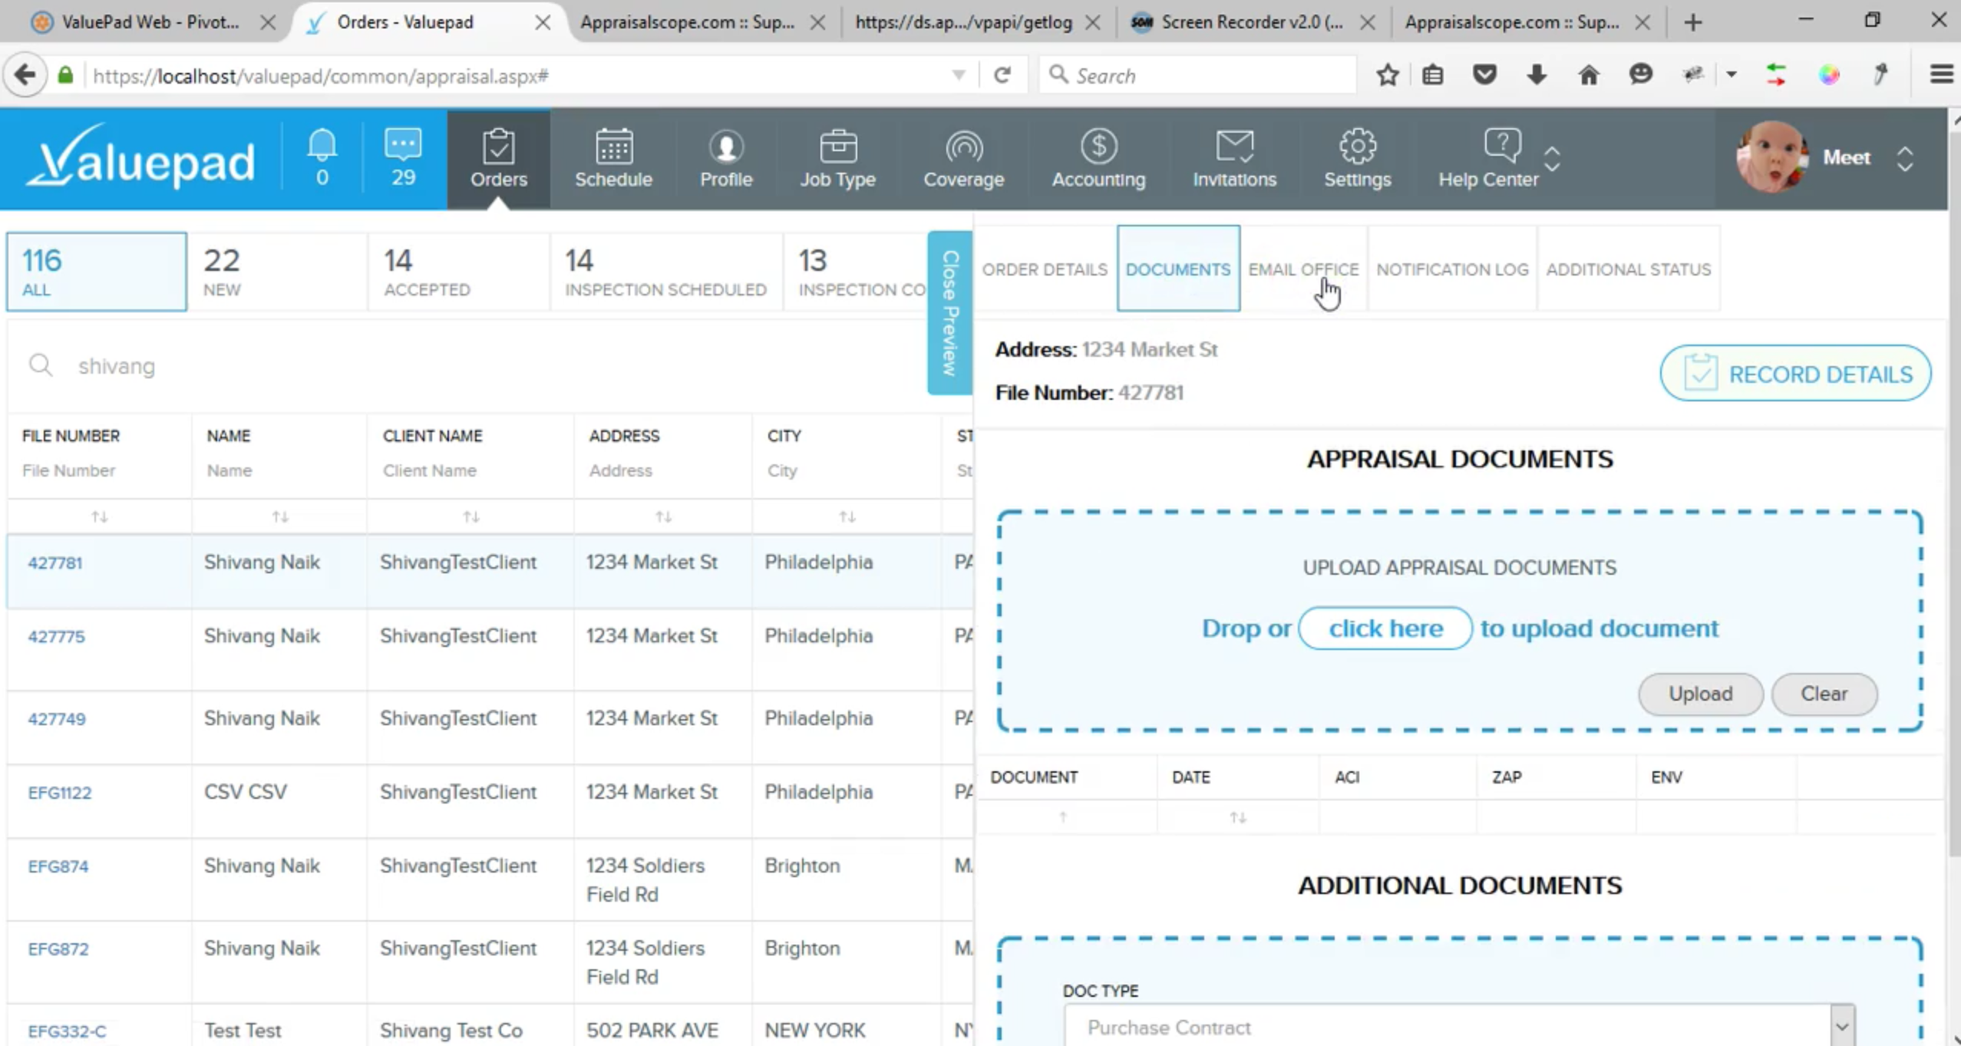The width and height of the screenshot is (1961, 1046).
Task: Switch to the Notification Log tab
Action: pyautogui.click(x=1452, y=269)
